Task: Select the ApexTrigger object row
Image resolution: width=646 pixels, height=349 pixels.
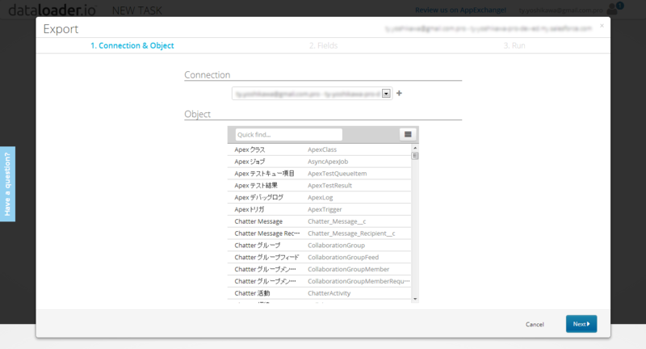Action: [x=319, y=209]
